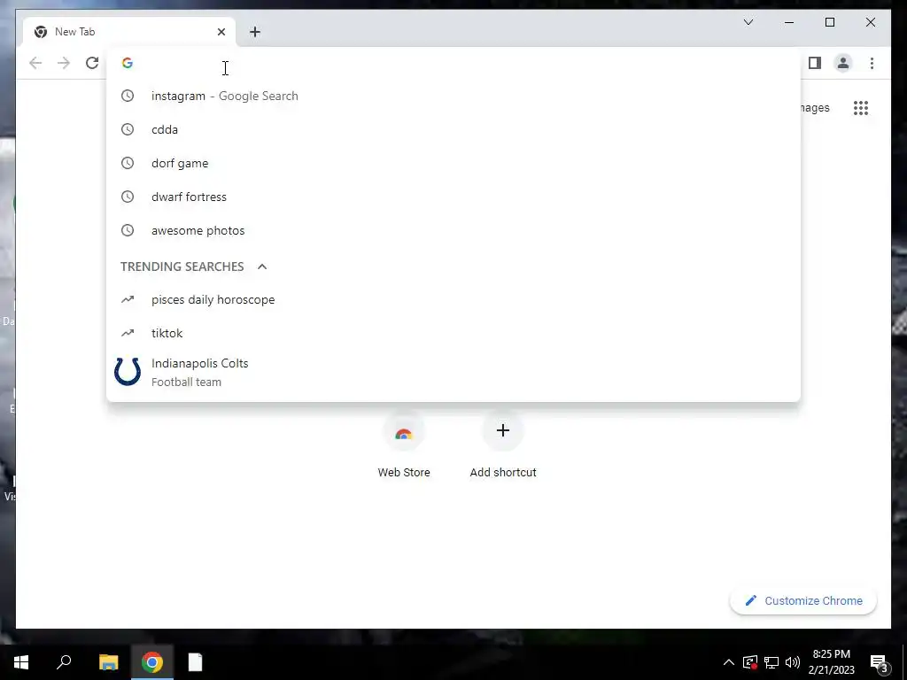Open Windows taskbar search
The height and width of the screenshot is (680, 907).
tap(64, 662)
